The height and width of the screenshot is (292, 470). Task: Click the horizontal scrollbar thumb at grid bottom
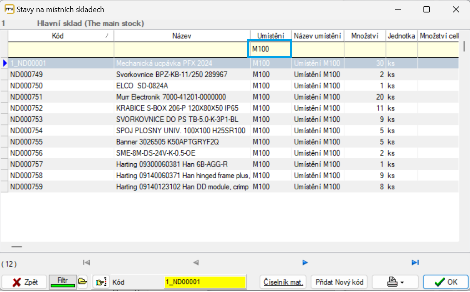click(17, 247)
